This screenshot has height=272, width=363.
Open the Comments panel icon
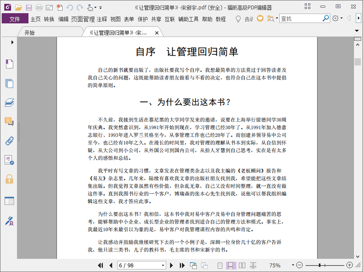pyautogui.click(x=9, y=122)
